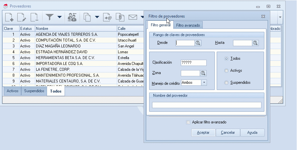This screenshot has height=150, width=297.
Task: Select the Filtro general tab
Action: 161,25
